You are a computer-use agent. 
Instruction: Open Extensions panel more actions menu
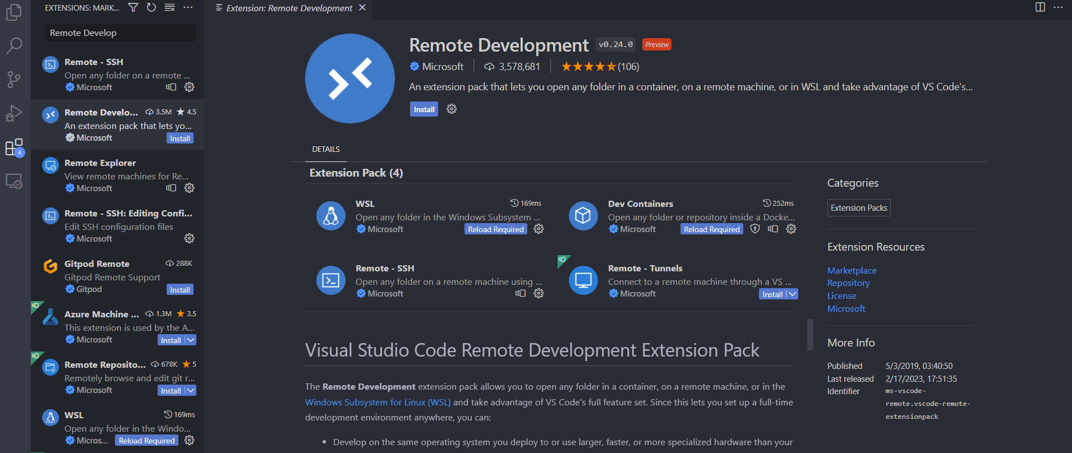point(188,7)
